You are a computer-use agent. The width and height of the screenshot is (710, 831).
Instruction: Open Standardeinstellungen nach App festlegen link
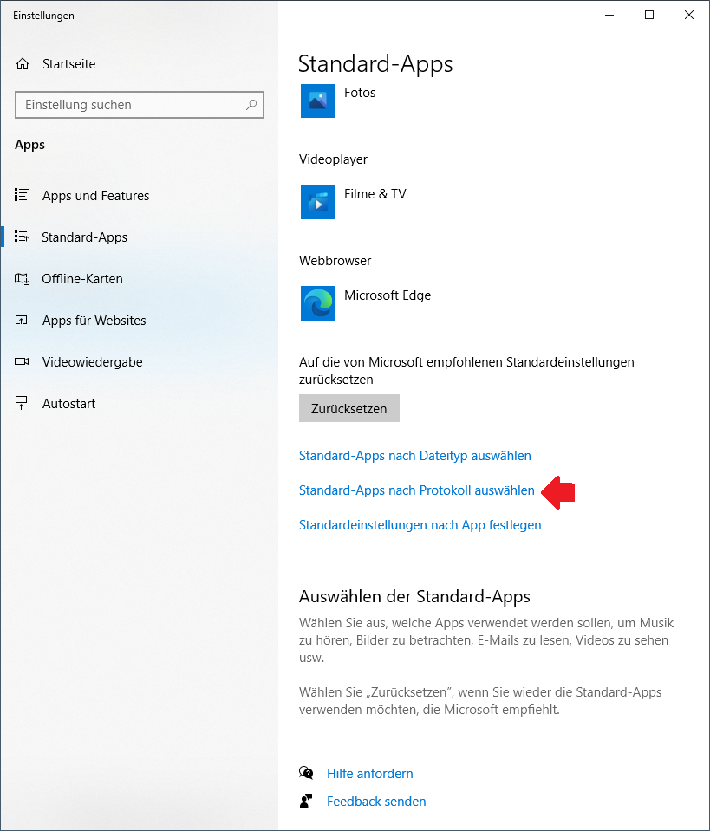[420, 525]
